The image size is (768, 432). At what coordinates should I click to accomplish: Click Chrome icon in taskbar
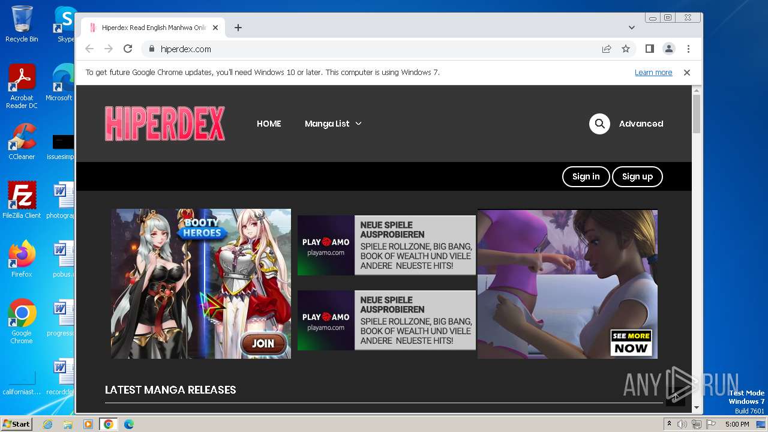tap(109, 424)
